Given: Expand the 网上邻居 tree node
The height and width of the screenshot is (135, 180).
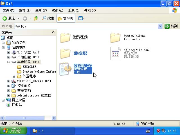Looking at the screenshot, I should tap(3, 100).
